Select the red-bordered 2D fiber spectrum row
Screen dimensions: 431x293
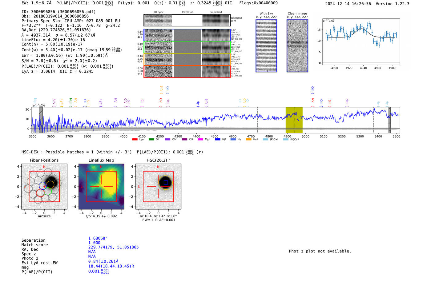click(x=187, y=71)
